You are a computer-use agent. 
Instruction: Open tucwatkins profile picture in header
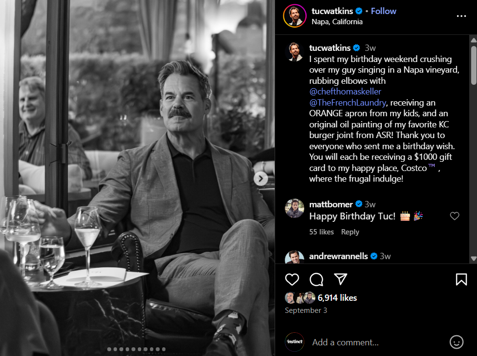point(295,16)
